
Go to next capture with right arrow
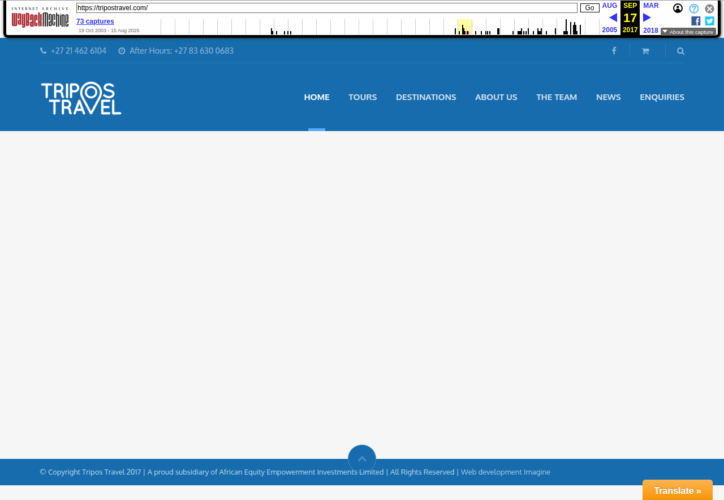[x=647, y=18]
